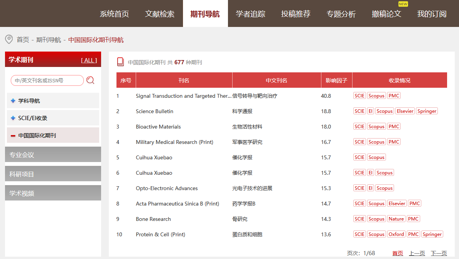Click the journal book icon beside 中国国际化期刊
This screenshot has height=259, width=459.
pos(120,62)
